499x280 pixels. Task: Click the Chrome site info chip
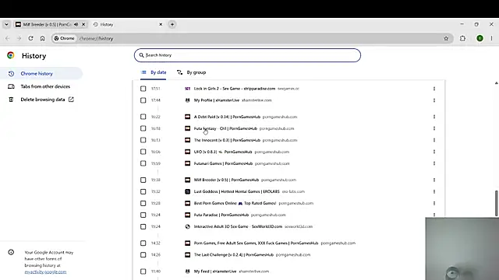pos(64,38)
